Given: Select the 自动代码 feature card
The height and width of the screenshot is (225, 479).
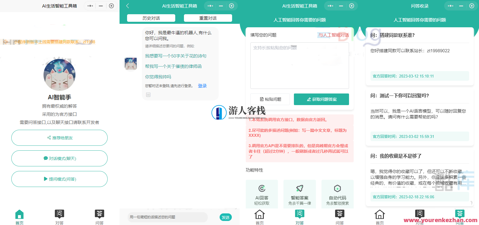Looking at the screenshot, I should point(337,194).
